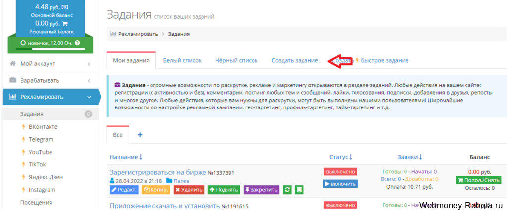Click the home icon of Мой аккаунт
The width and height of the screenshot is (507, 214).
point(13,64)
